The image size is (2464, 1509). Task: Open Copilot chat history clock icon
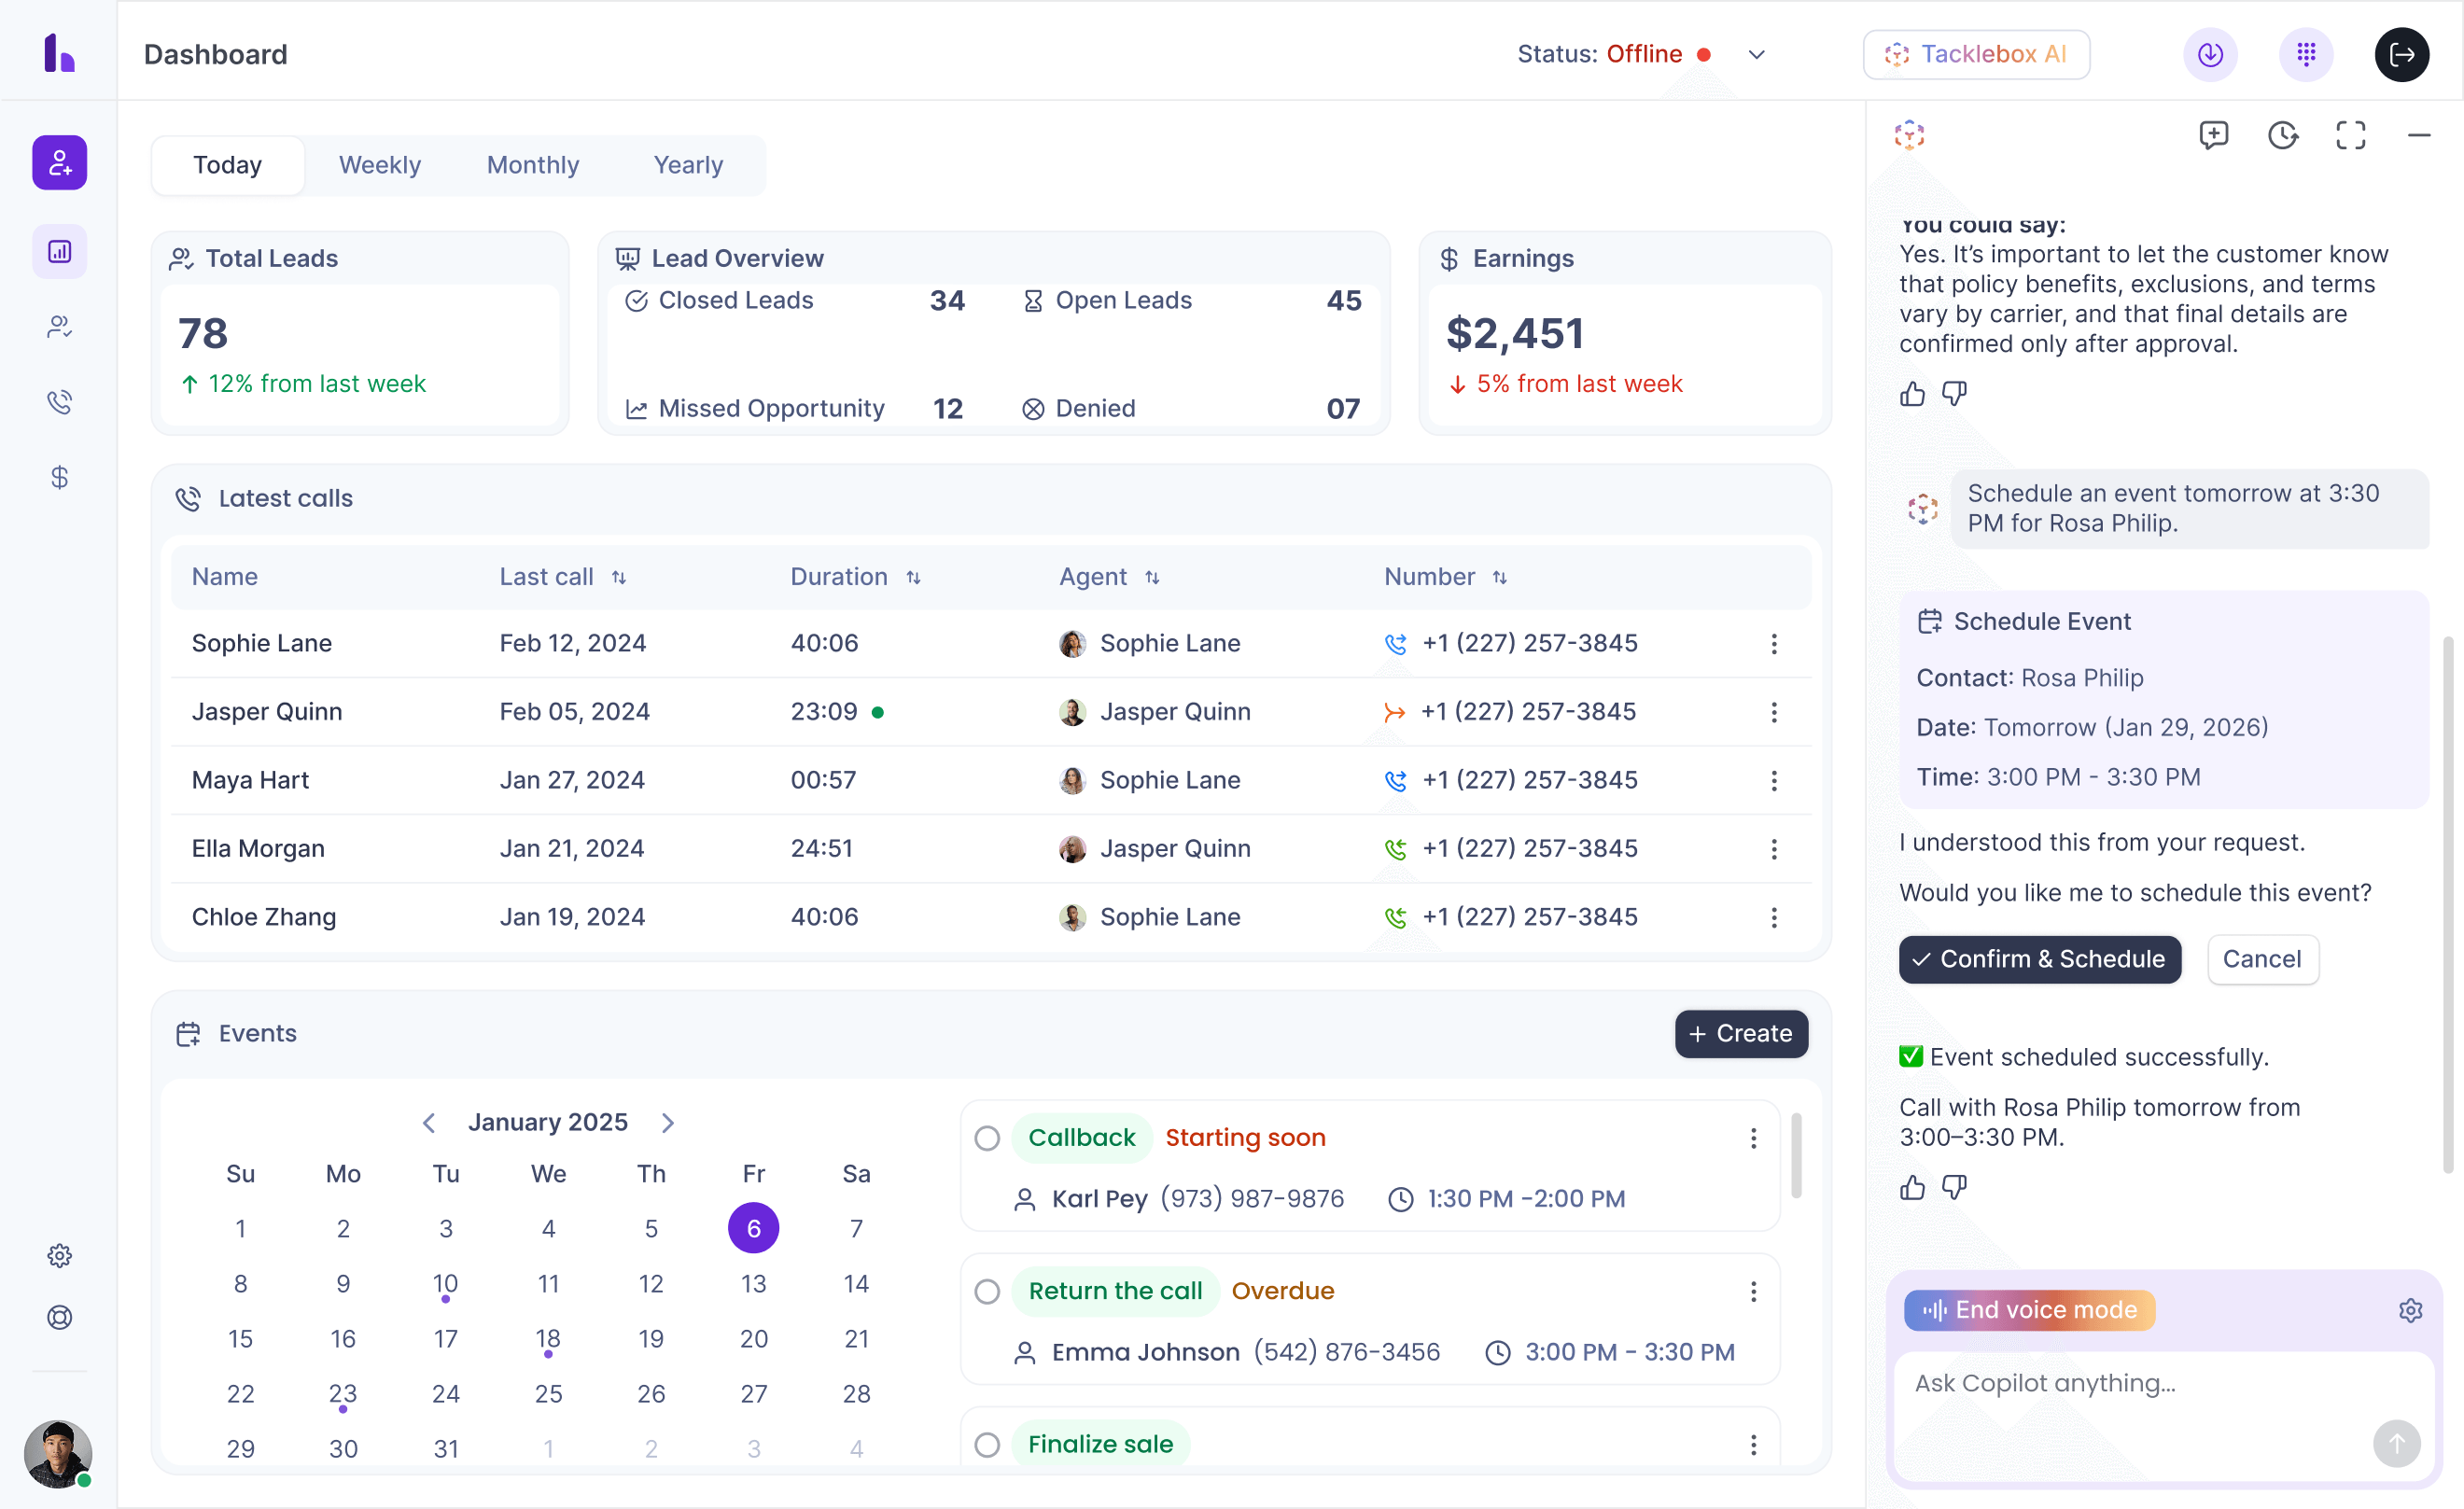pyautogui.click(x=2283, y=135)
